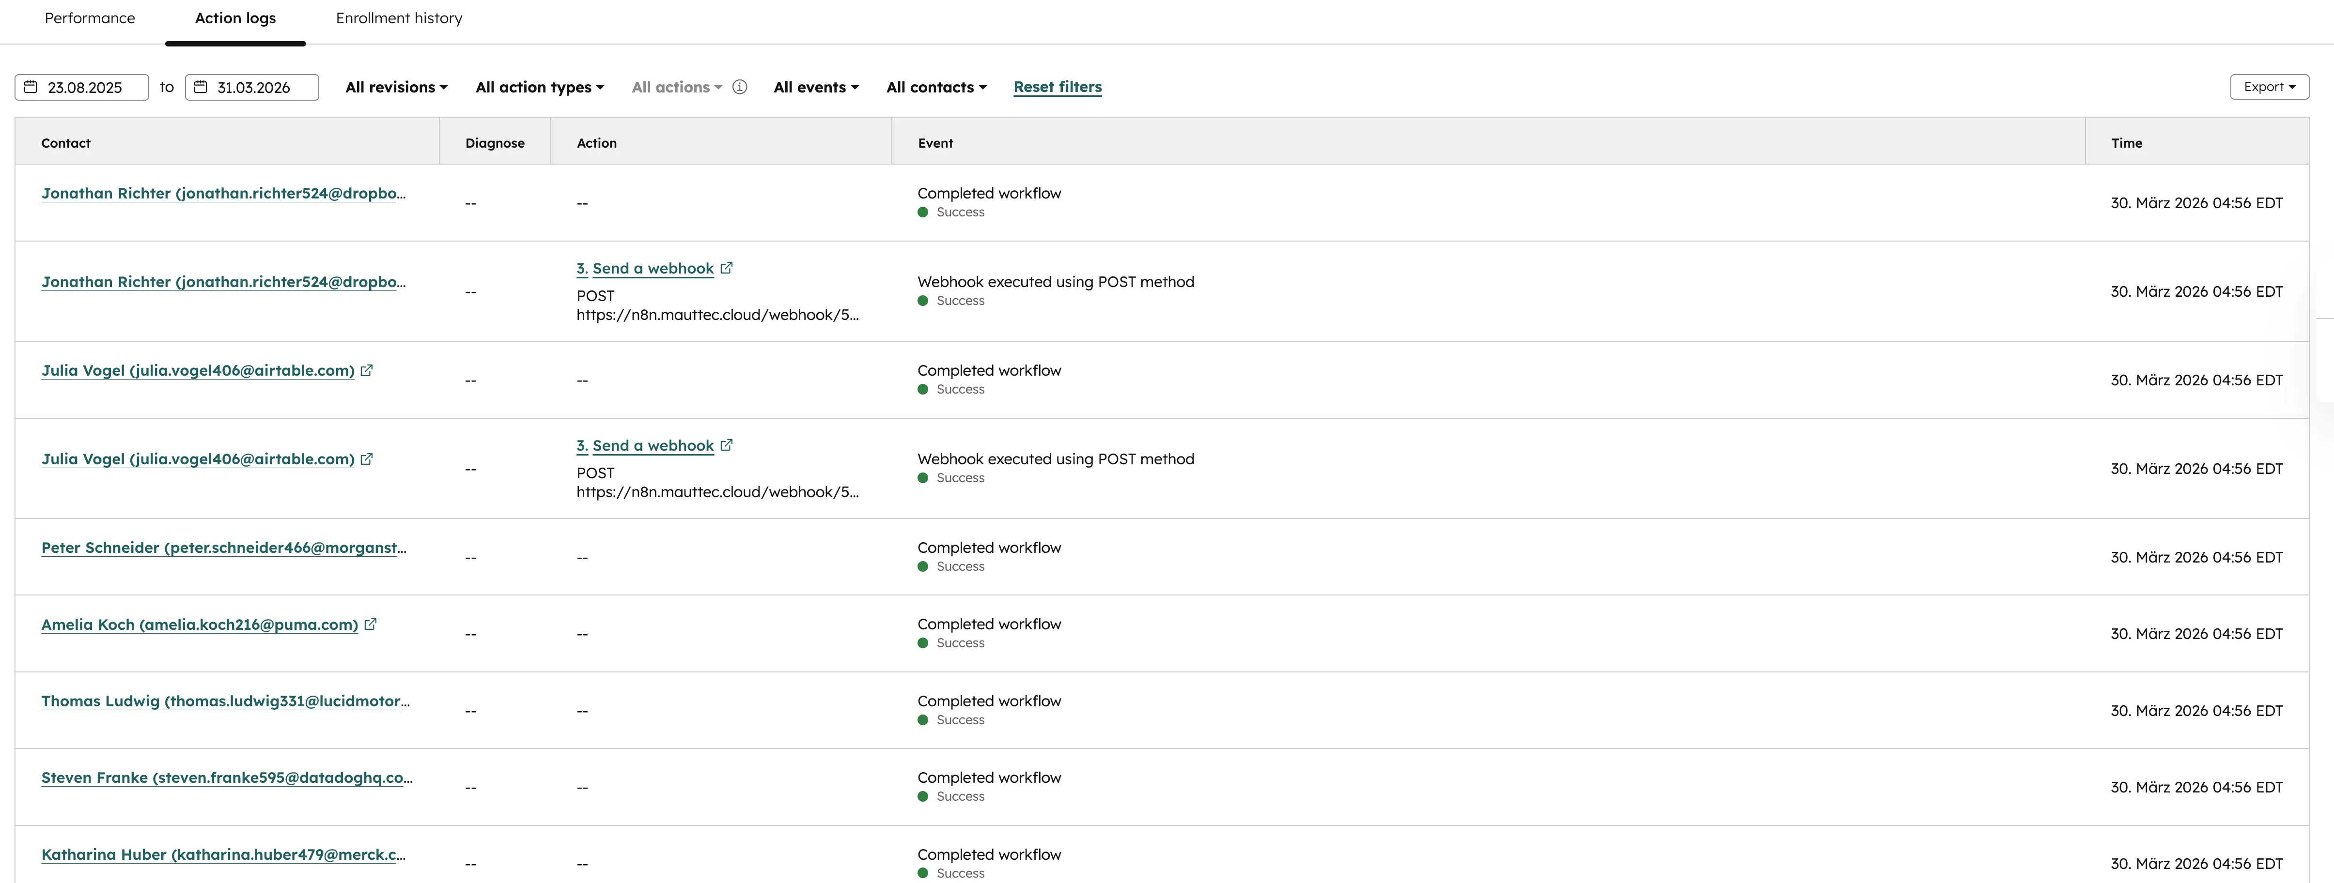This screenshot has width=2334, height=883.
Task: Open Steven Franke's record via external link icon
Action: click(x=227, y=777)
